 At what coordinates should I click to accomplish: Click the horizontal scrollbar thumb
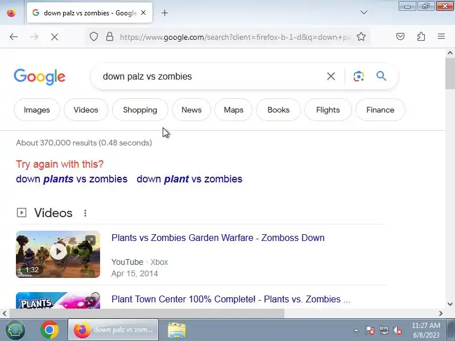pos(147,314)
